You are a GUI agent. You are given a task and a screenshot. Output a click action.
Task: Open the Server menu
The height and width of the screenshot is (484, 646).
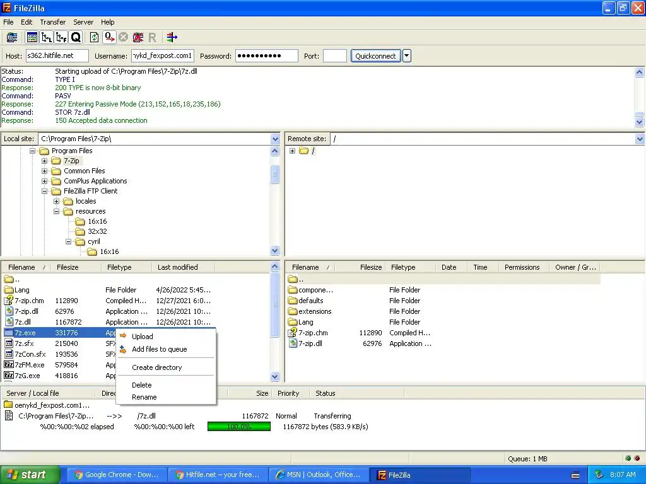[83, 22]
